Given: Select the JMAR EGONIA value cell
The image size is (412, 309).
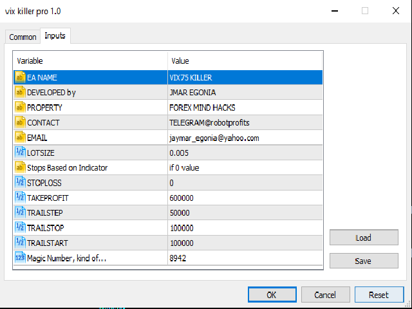Looking at the screenshot, I should tap(245, 93).
